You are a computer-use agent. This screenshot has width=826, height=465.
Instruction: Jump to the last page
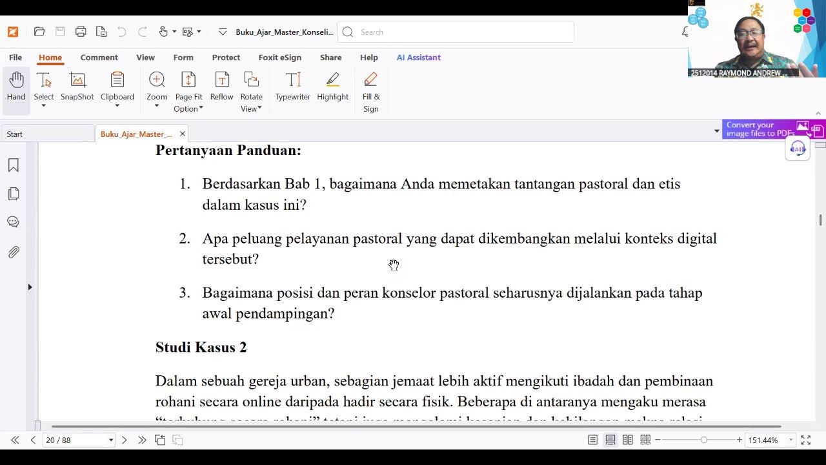142,440
